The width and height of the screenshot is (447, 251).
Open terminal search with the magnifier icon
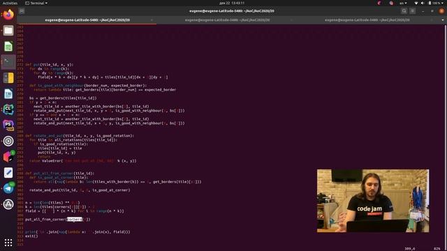(404, 11)
